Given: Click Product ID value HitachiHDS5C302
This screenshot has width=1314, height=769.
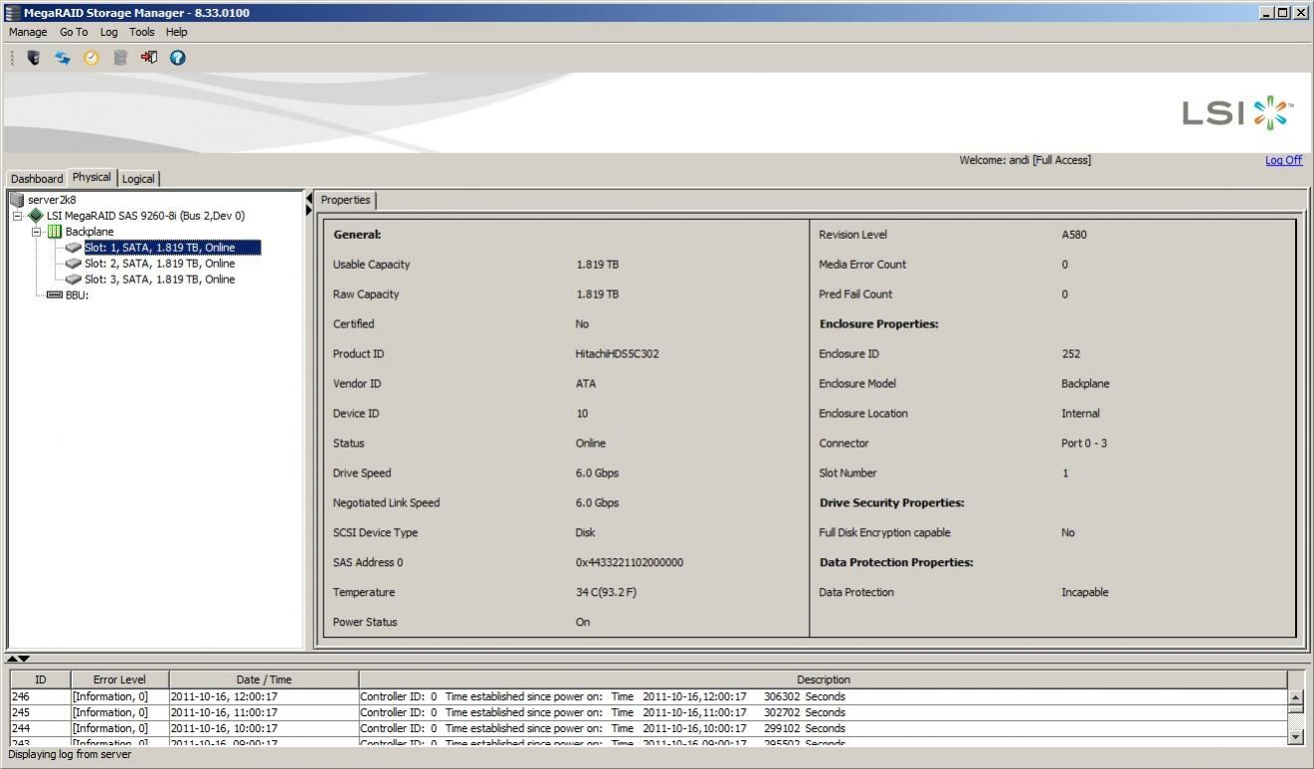Looking at the screenshot, I should 617,354.
